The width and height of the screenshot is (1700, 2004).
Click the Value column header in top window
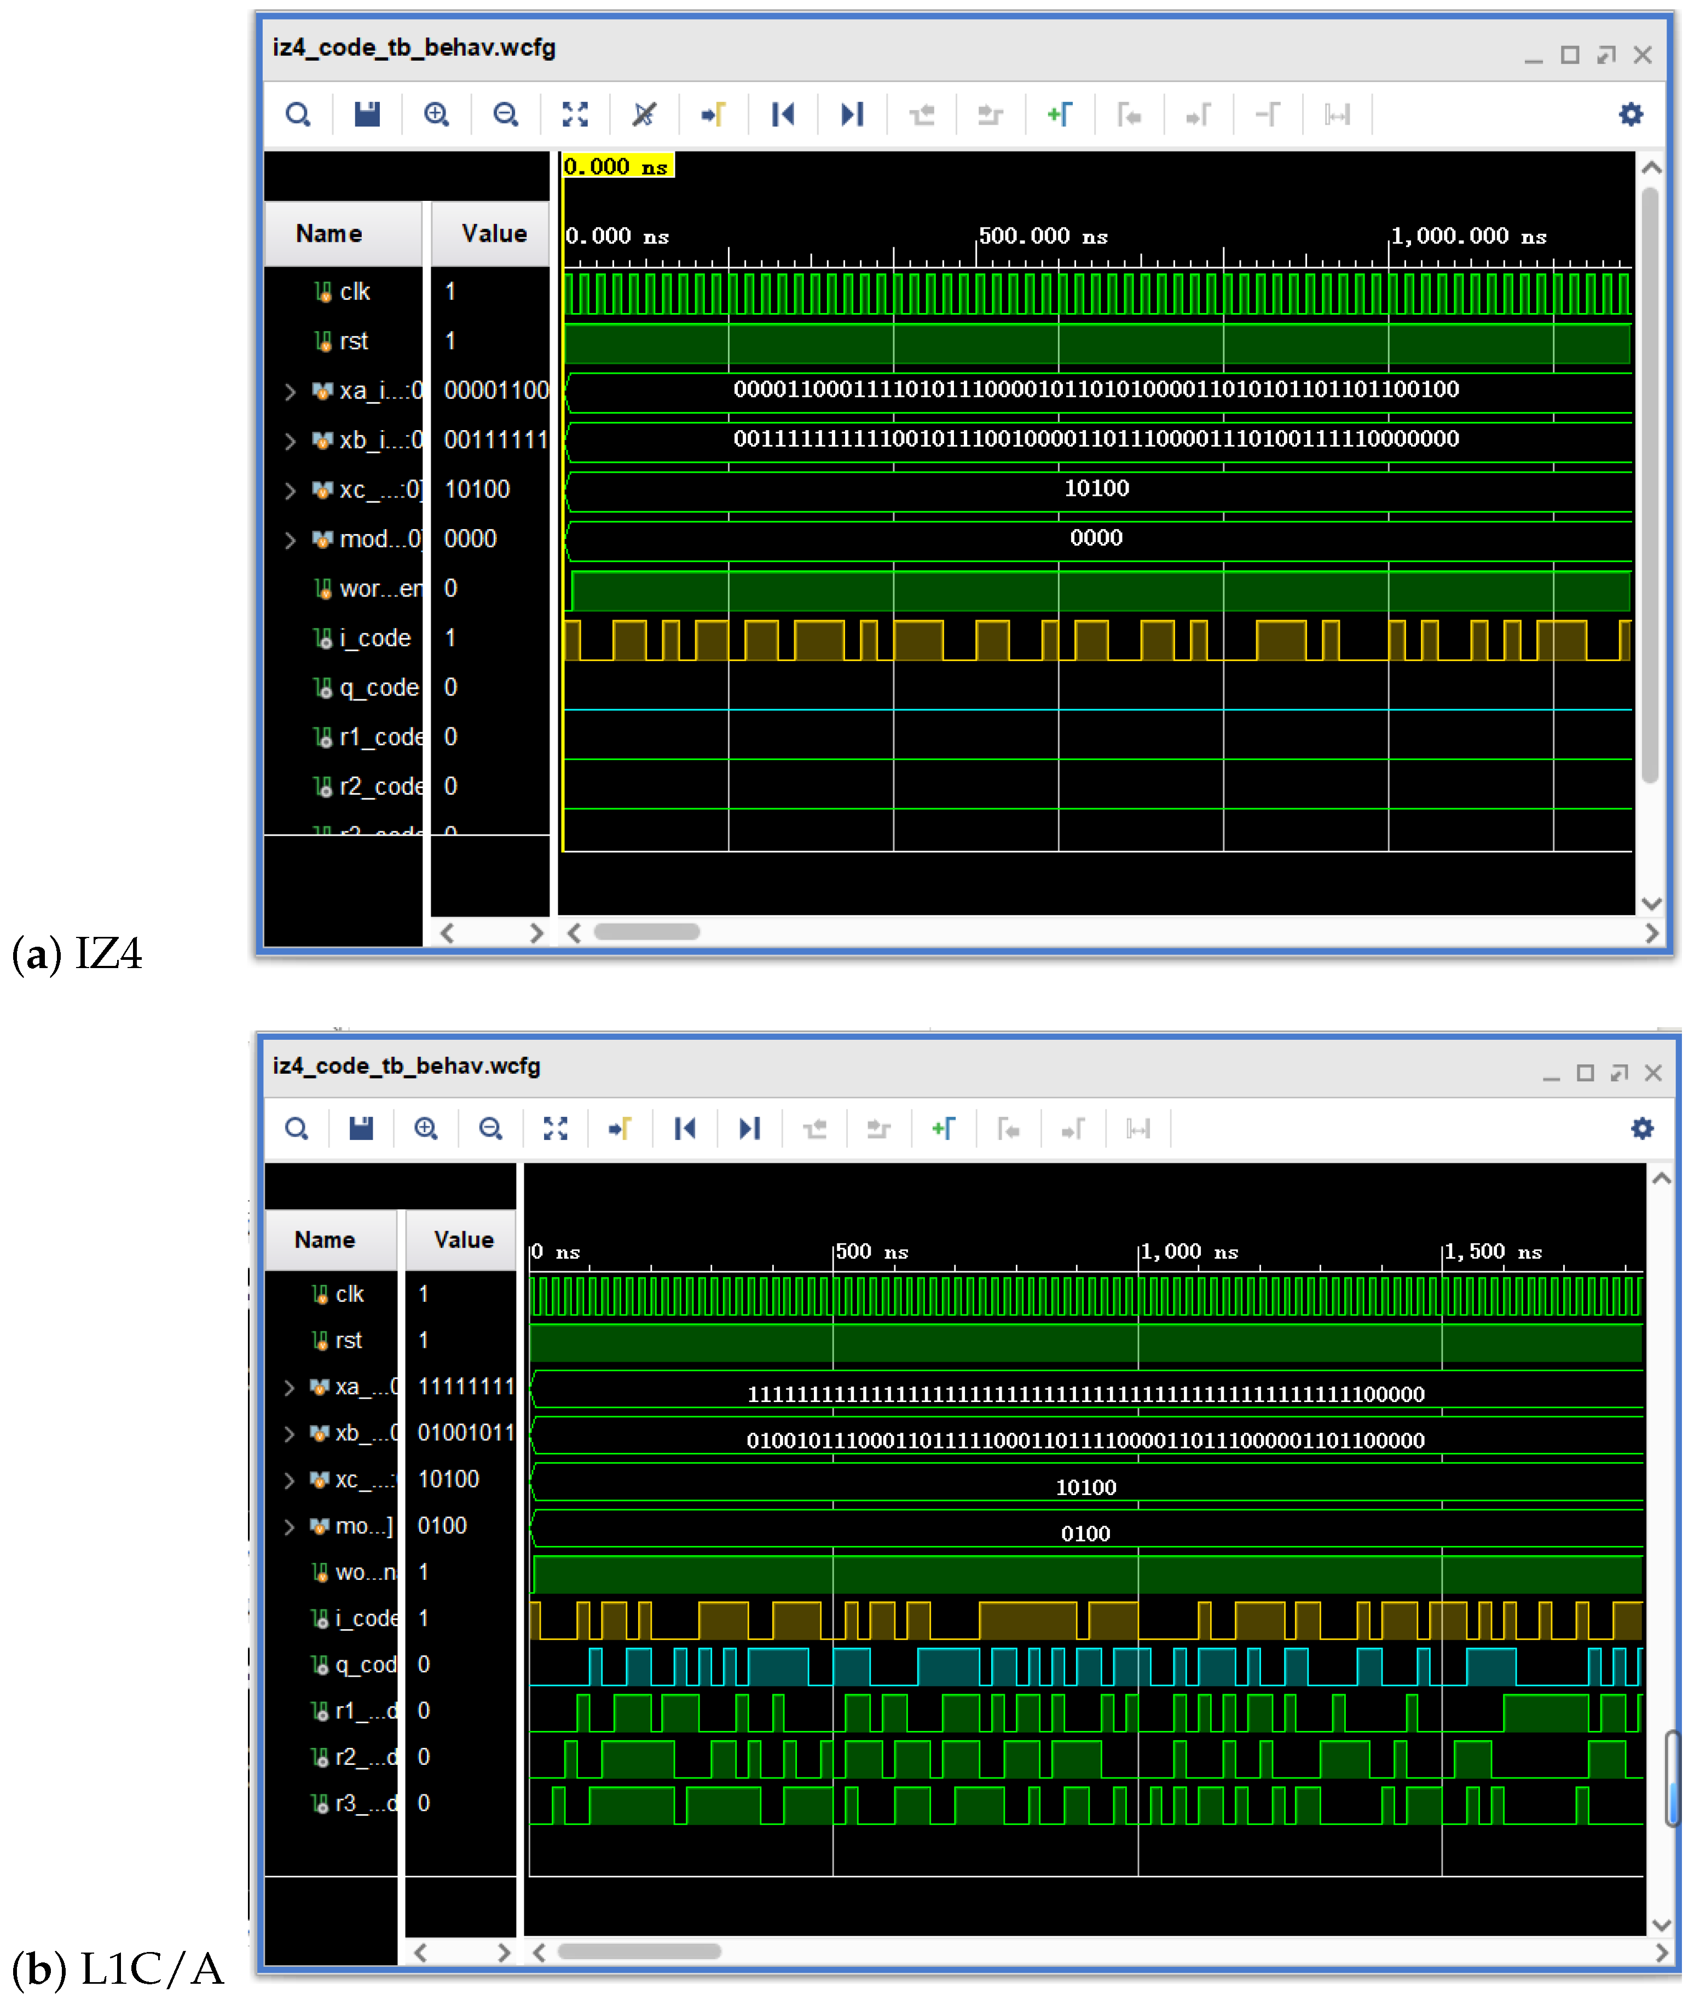[494, 234]
